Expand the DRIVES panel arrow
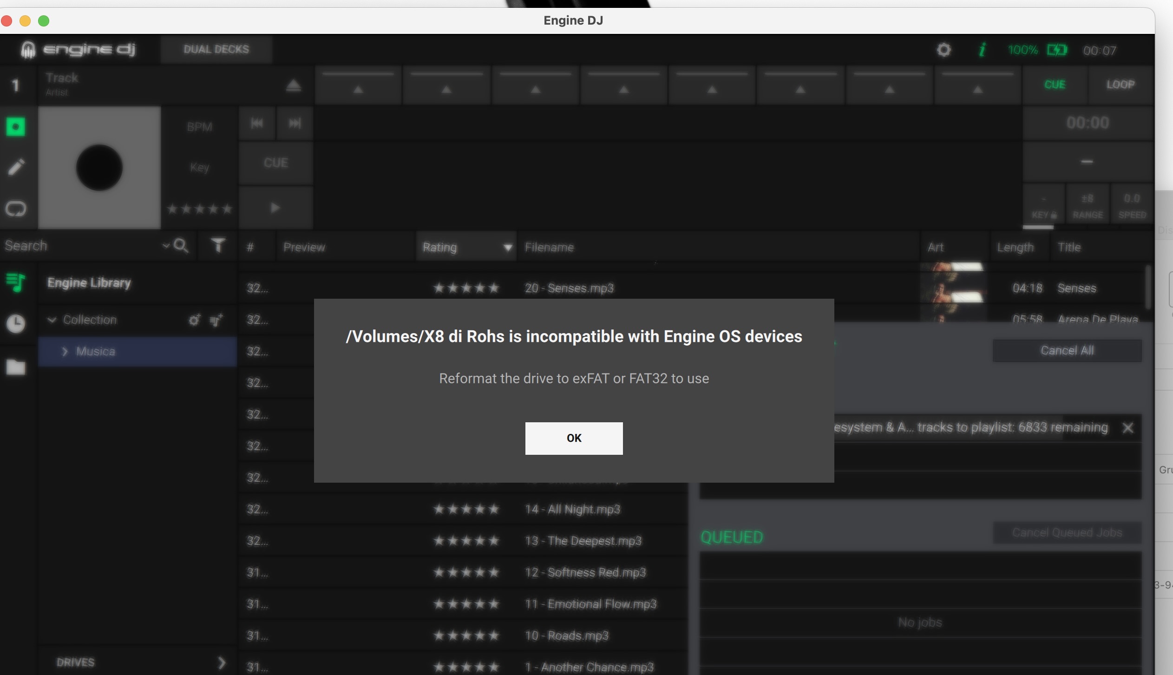This screenshot has height=675, width=1173. point(222,662)
